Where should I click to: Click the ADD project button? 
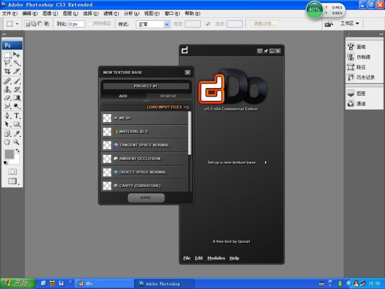point(123,96)
